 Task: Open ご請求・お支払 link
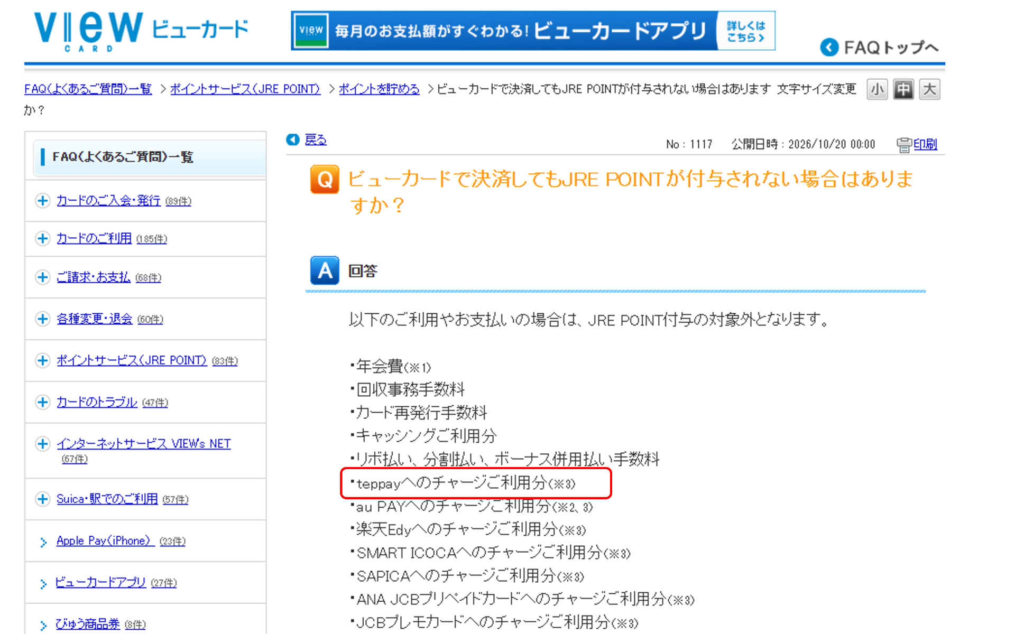pos(94,277)
